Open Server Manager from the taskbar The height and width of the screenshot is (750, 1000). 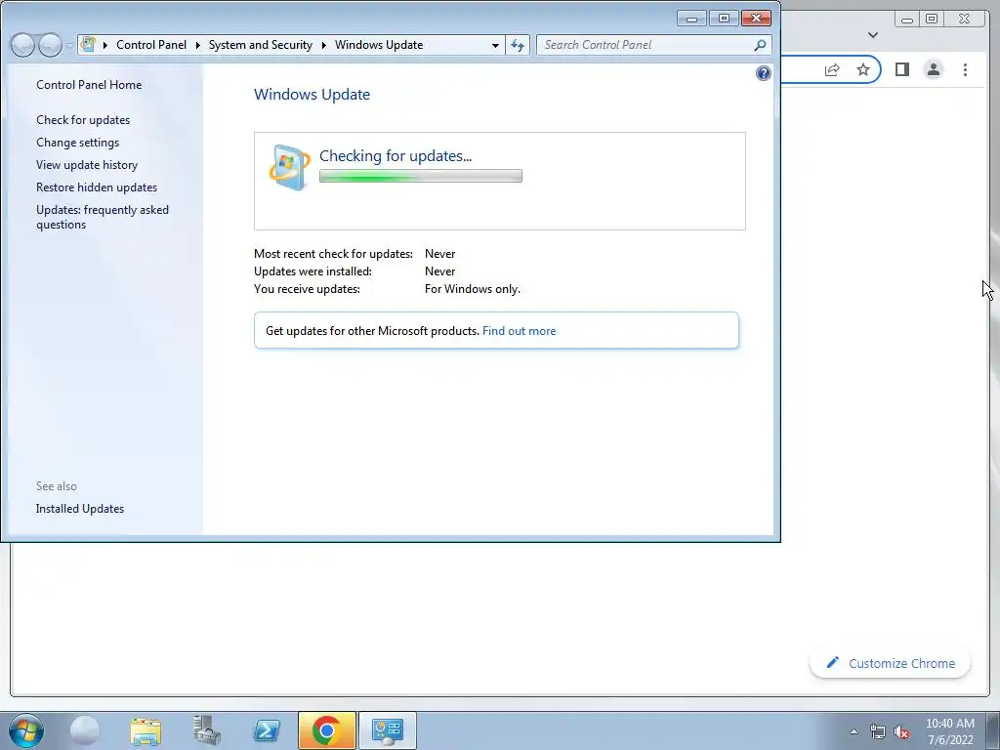click(206, 730)
